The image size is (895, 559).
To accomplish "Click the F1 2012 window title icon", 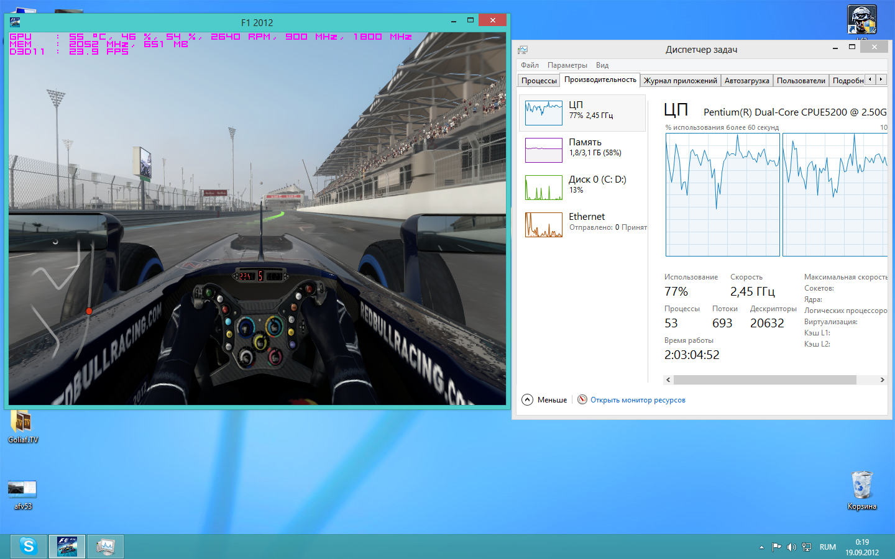I will click(x=16, y=22).
